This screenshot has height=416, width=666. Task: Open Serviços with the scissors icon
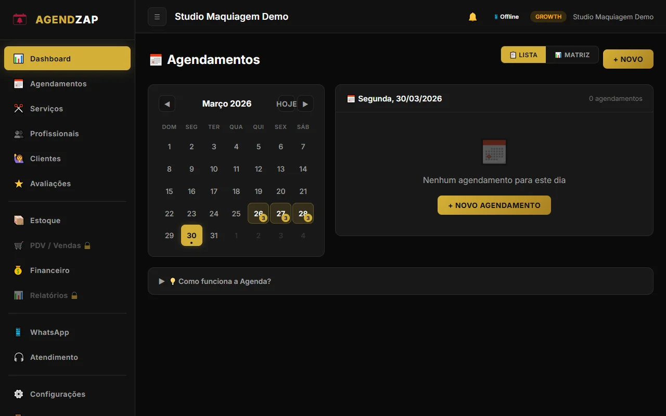point(46,109)
